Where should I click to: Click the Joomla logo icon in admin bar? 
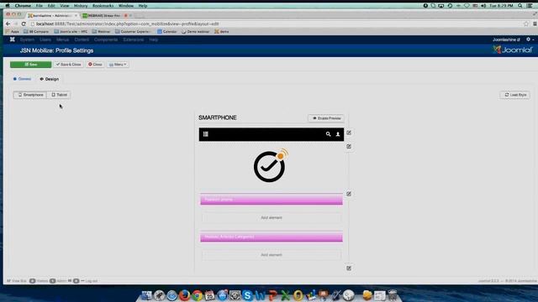(x=13, y=39)
